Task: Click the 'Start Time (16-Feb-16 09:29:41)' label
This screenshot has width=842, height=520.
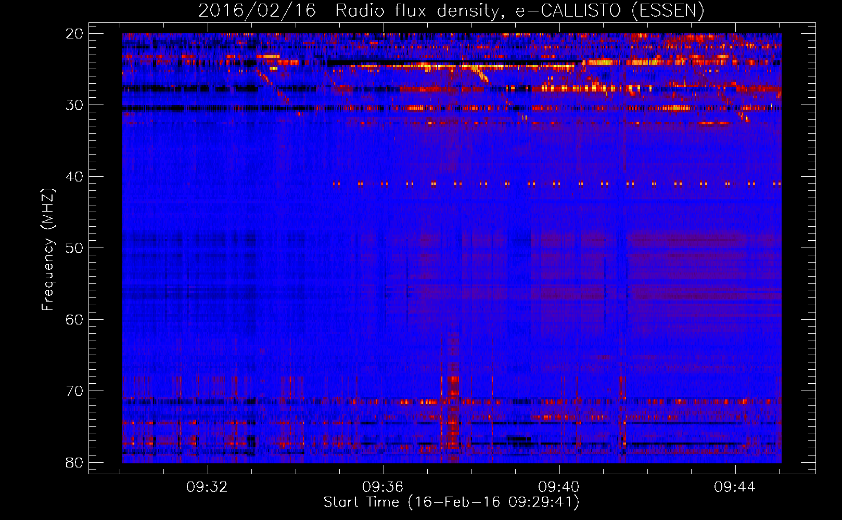Action: pos(451,502)
